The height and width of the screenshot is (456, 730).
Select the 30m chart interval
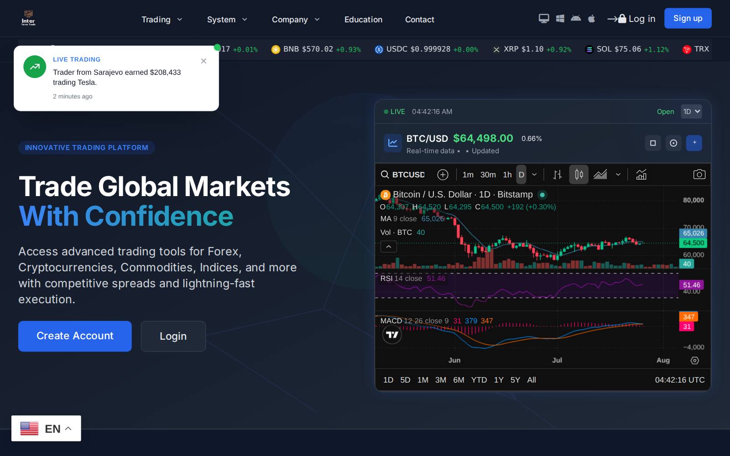pos(488,175)
